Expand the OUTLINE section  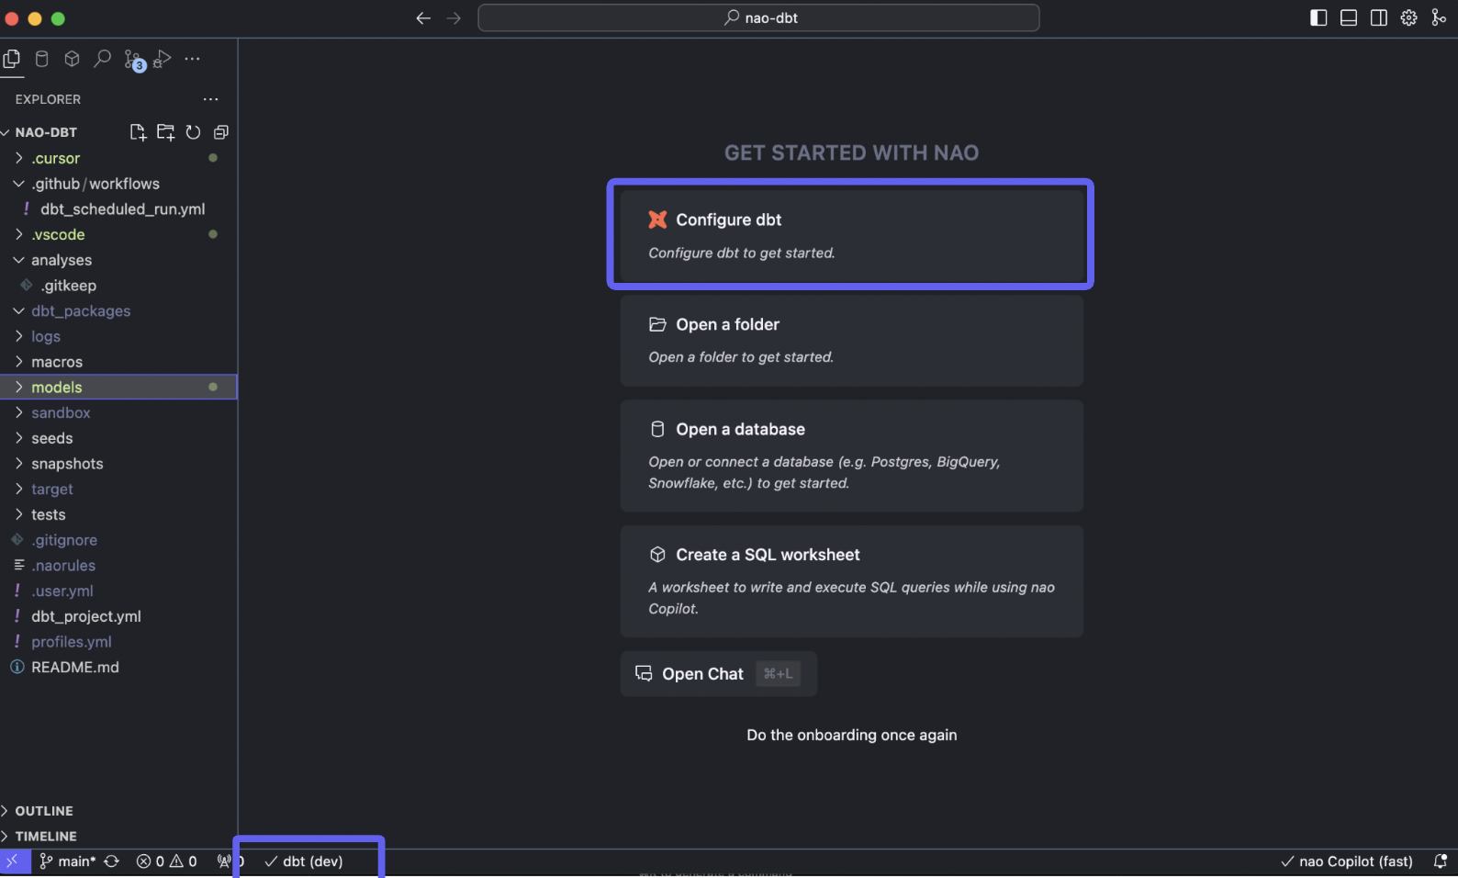[x=118, y=811]
